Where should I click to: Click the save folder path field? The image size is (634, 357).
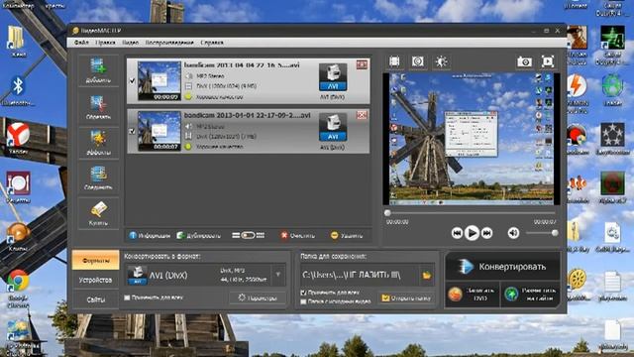click(359, 276)
